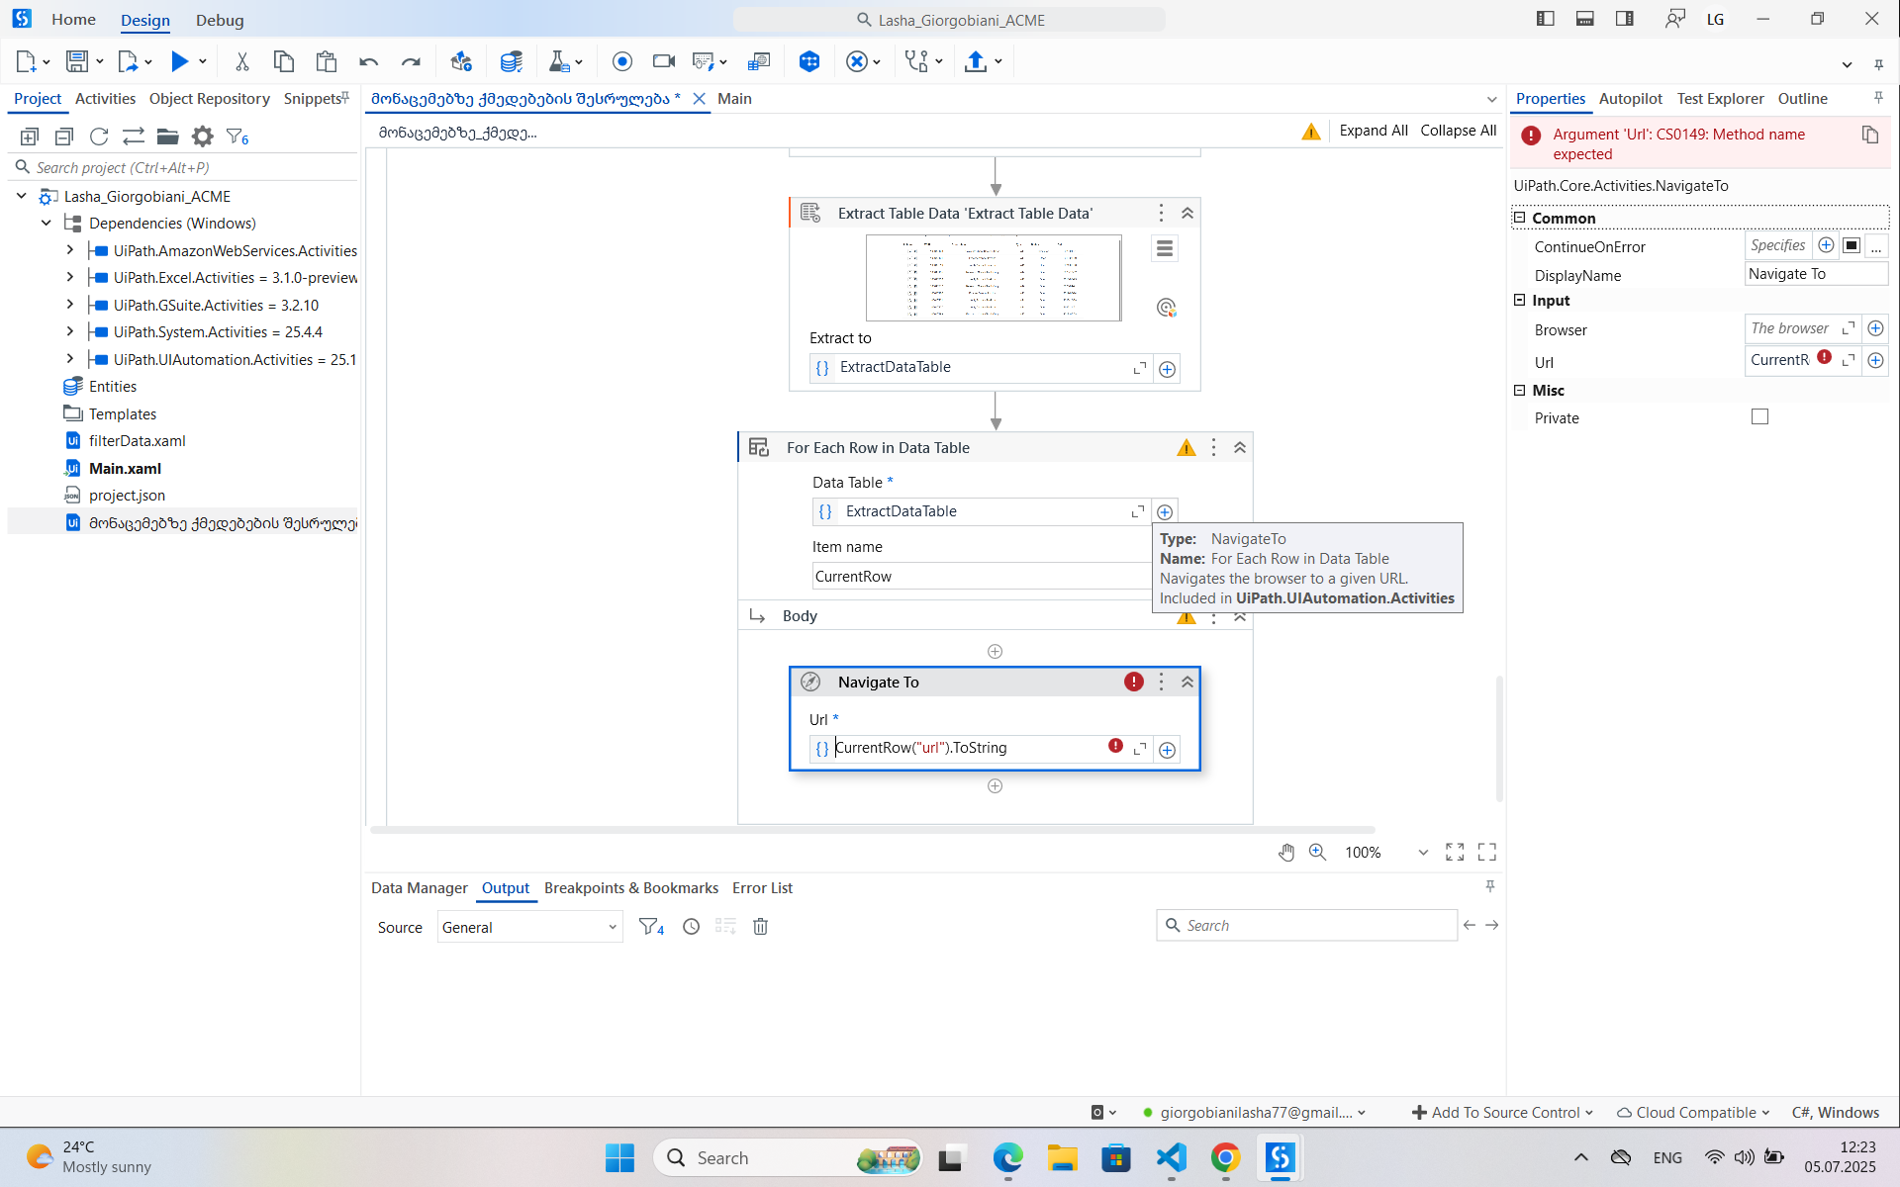Expand UiPath.Excel.Activities dependency node
Screen dimensions: 1900x1187
pos(69,278)
